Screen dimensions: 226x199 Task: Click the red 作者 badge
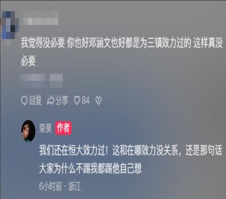tap(63, 128)
